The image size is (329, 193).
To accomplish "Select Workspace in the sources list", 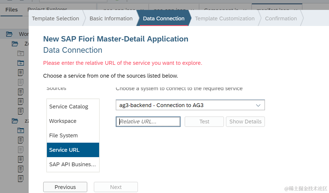I will click(x=63, y=121).
